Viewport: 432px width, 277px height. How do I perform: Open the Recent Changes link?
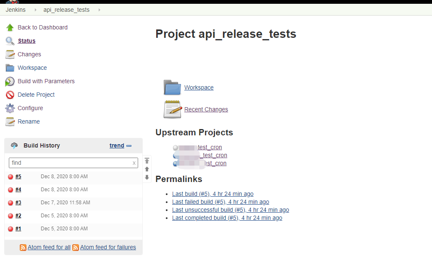(206, 109)
